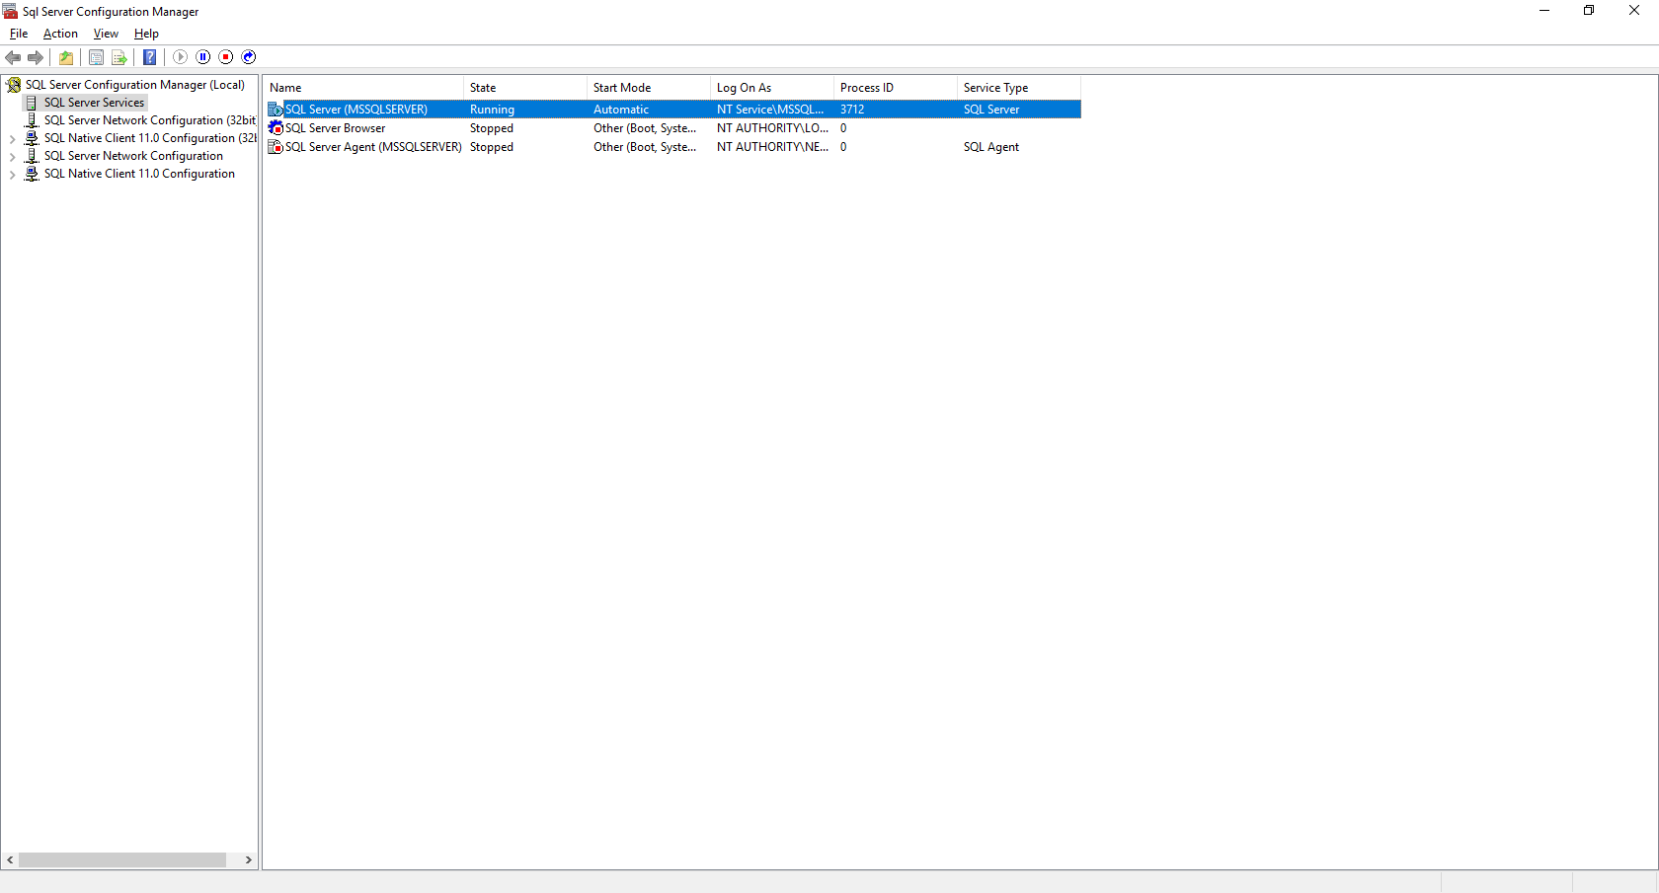
Task: Go up one level with folder icon
Action: [x=66, y=57]
